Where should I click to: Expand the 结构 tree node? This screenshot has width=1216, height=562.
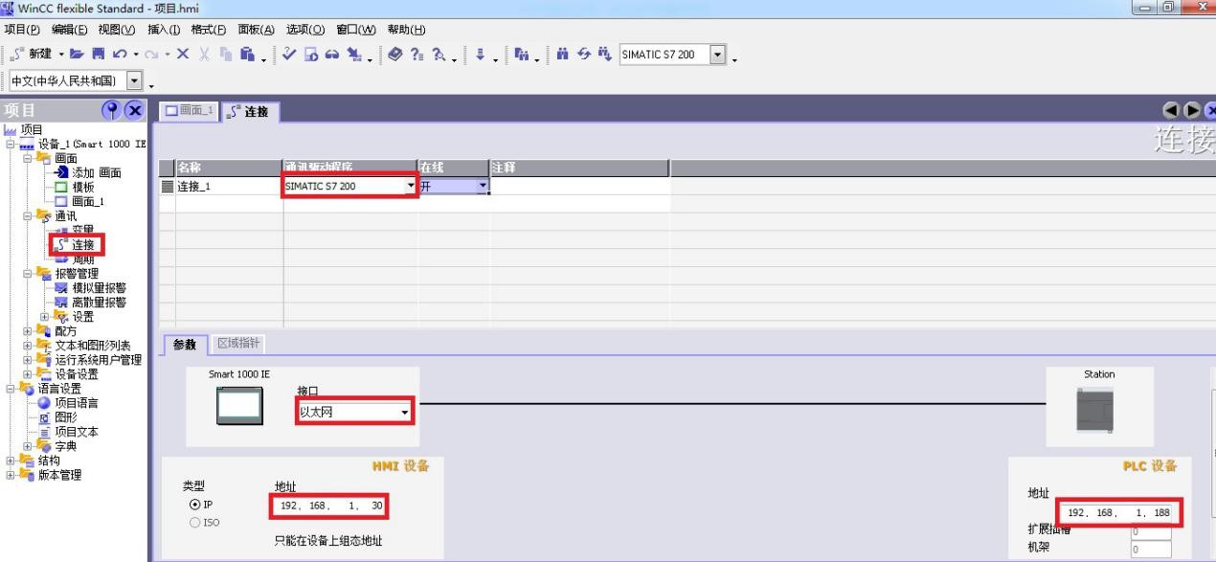click(11, 461)
